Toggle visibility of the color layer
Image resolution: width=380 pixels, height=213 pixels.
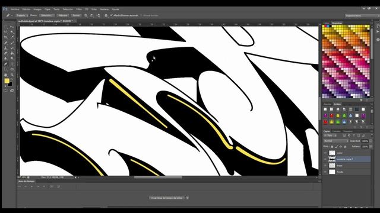tap(325, 153)
